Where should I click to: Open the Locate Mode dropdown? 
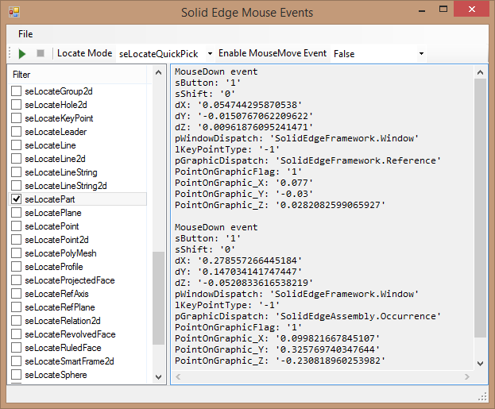(210, 54)
